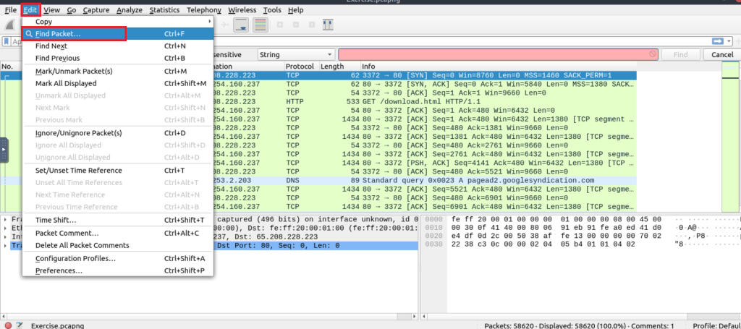Click the shark fin start capture icon
Image resolution: width=741 pixels, height=329 pixels.
pos(12,25)
